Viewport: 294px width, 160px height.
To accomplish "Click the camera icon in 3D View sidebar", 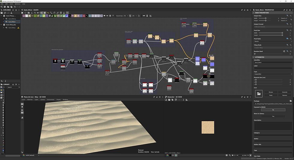I will (x=22, y=104).
